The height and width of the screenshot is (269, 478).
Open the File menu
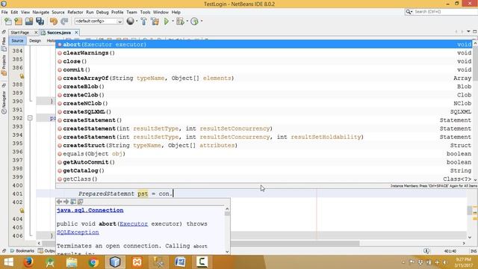[4, 12]
